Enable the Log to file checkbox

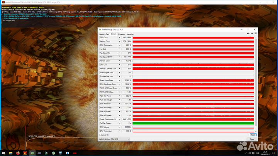pyautogui.click(x=100, y=135)
